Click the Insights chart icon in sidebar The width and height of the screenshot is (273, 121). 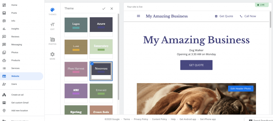click(4, 29)
